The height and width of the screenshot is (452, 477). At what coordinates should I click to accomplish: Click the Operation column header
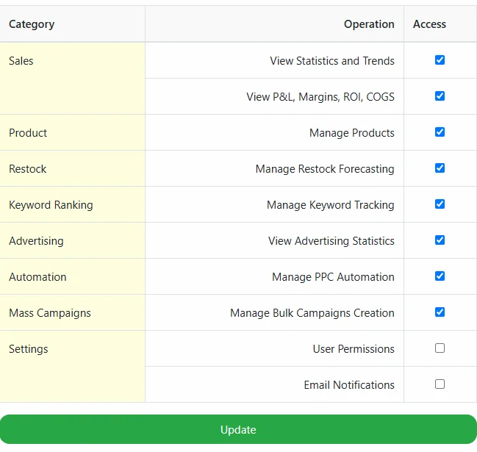369,24
